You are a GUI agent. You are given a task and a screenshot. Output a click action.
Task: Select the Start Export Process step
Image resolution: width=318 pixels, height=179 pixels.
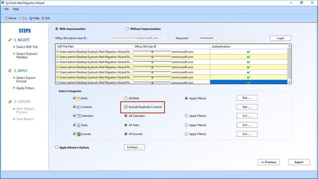coord(25,110)
